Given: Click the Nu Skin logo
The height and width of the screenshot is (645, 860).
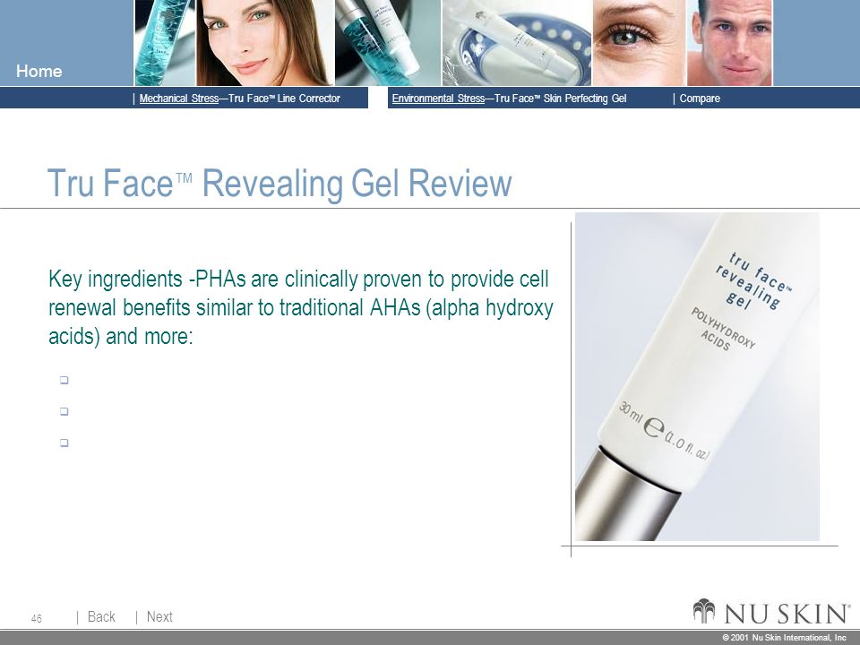Looking at the screenshot, I should [771, 612].
